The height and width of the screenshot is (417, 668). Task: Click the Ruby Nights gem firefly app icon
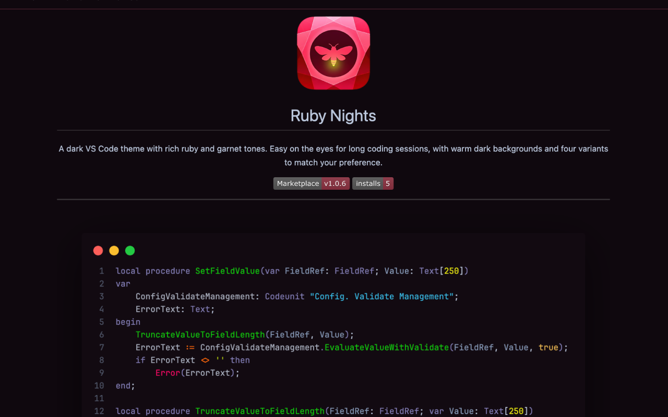[x=333, y=53]
